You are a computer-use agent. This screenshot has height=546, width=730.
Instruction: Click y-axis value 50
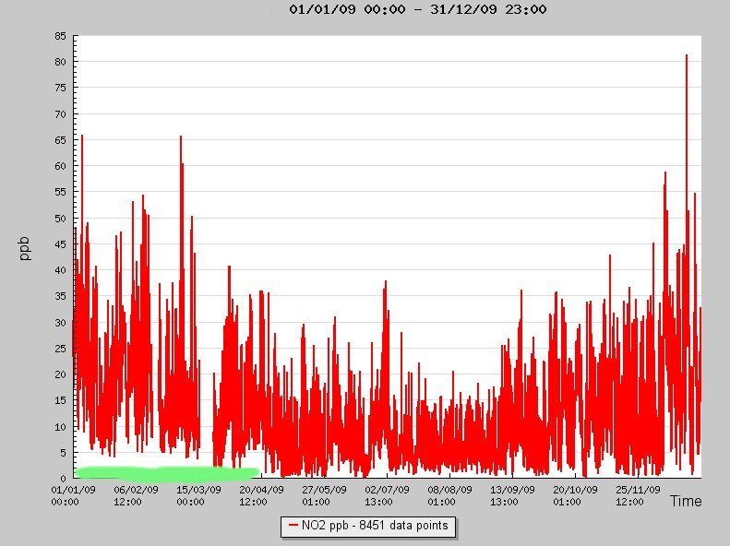[61, 218]
